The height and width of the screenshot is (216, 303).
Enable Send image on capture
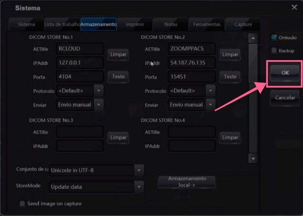click(x=22, y=204)
